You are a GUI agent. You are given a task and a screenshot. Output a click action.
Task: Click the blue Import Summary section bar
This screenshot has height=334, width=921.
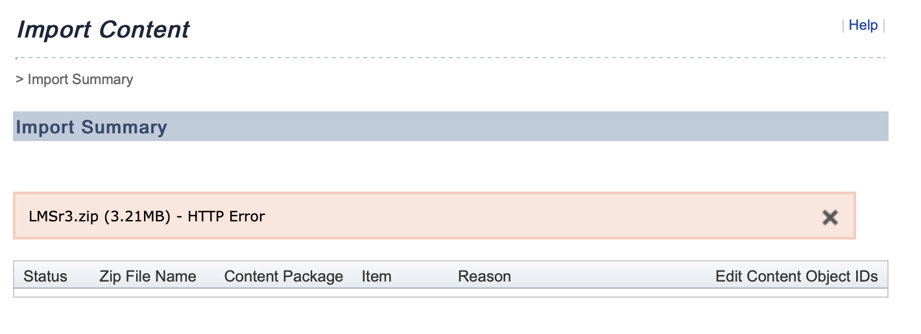[454, 127]
